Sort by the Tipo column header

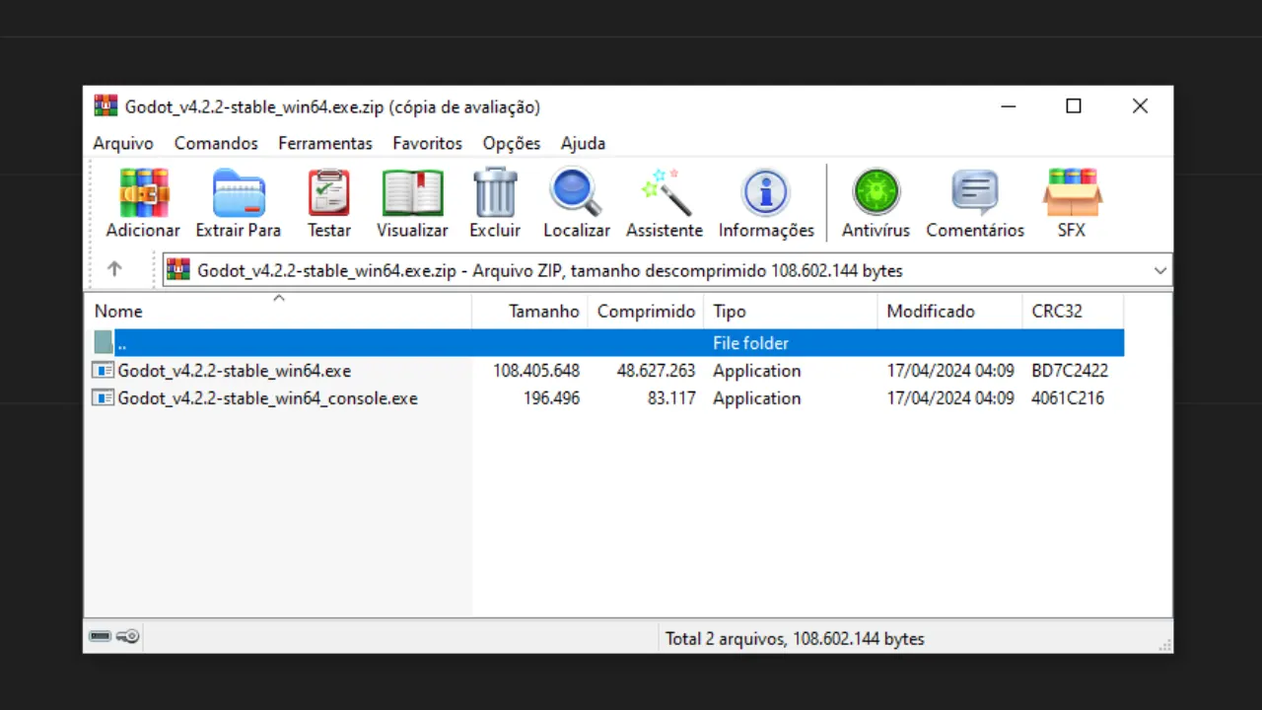point(790,311)
